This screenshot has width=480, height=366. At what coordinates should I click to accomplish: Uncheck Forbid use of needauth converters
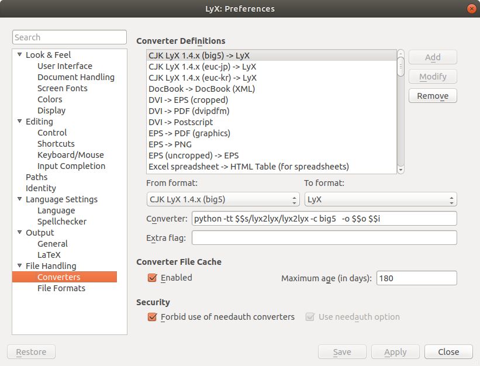(x=153, y=317)
